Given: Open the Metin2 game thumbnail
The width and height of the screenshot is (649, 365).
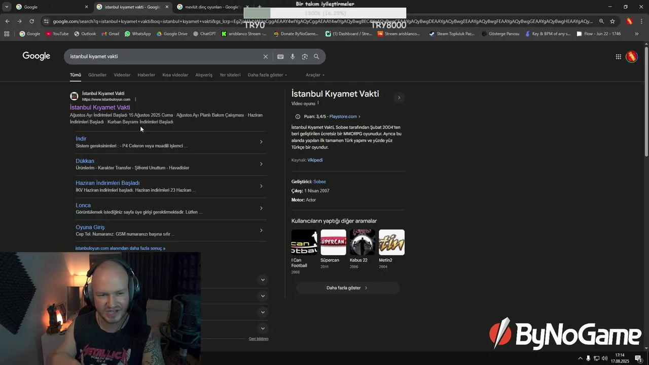Looking at the screenshot, I should coord(392,242).
